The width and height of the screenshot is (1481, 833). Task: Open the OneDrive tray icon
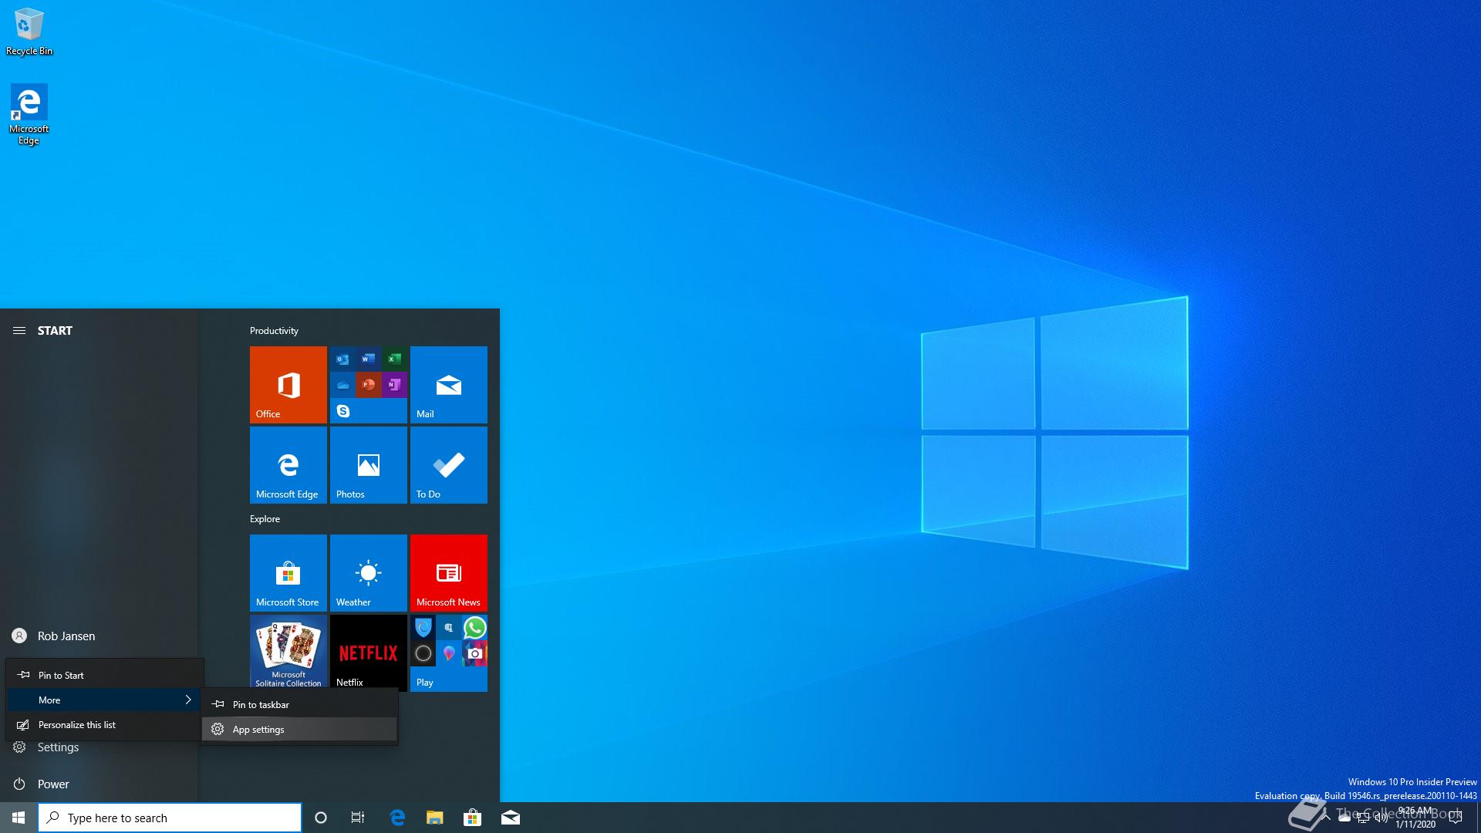(1344, 818)
